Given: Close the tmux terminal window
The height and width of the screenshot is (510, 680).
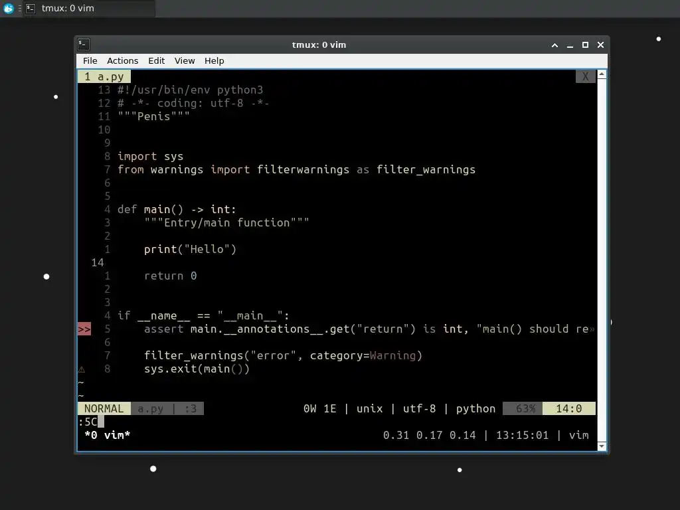Looking at the screenshot, I should click(x=600, y=45).
